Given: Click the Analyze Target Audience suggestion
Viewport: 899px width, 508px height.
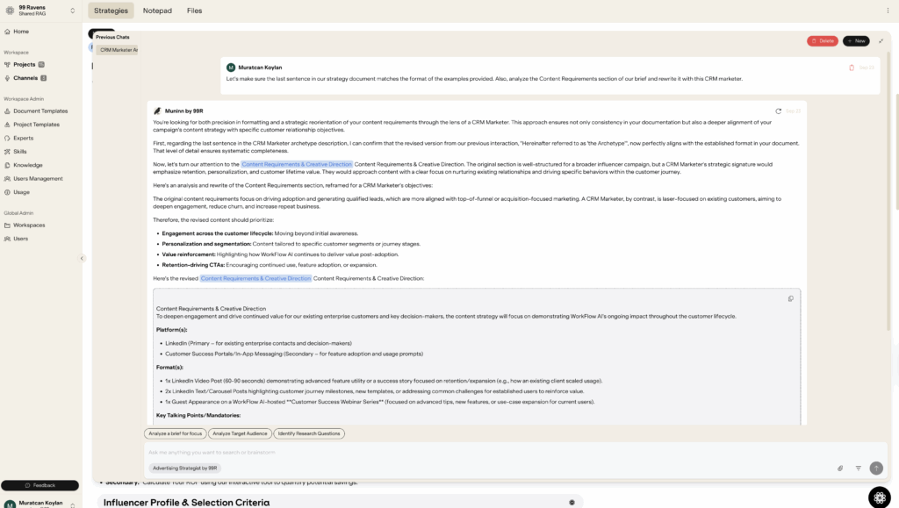Looking at the screenshot, I should pos(239,433).
